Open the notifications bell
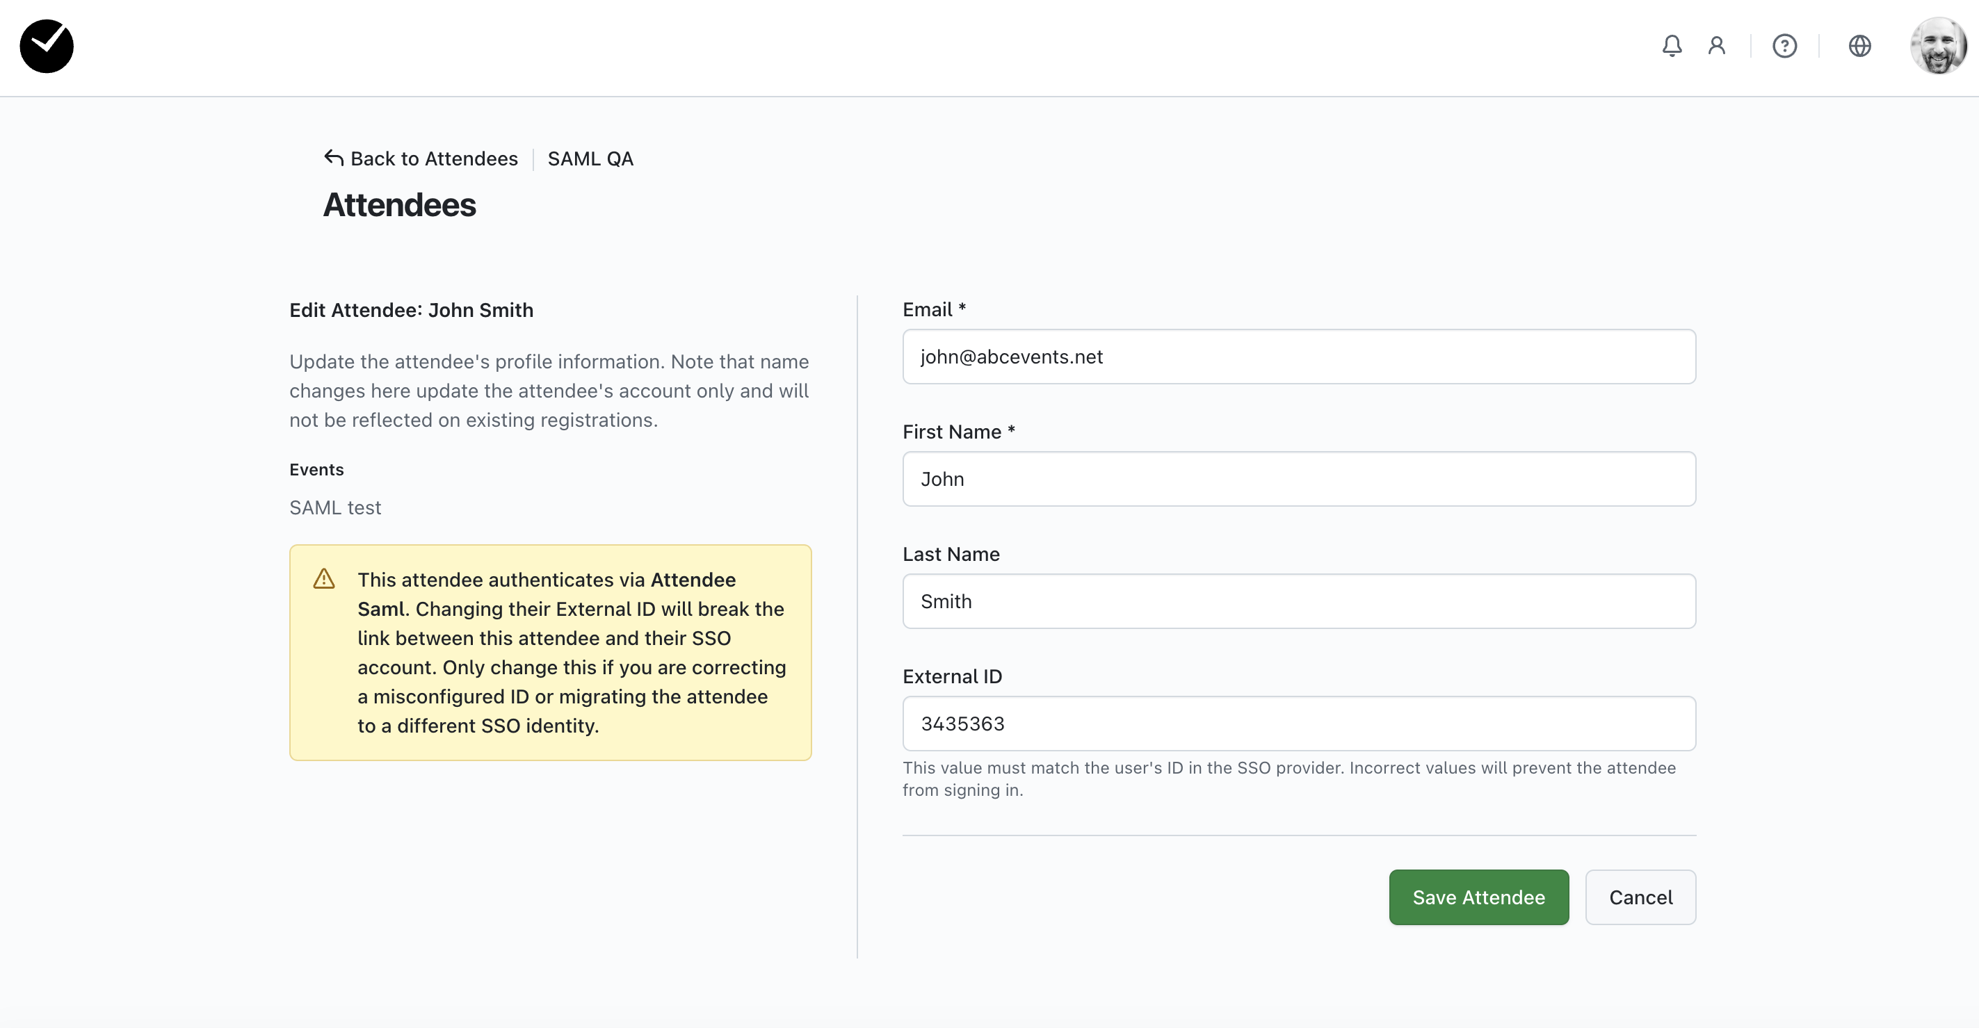The height and width of the screenshot is (1028, 1979). (x=1672, y=46)
